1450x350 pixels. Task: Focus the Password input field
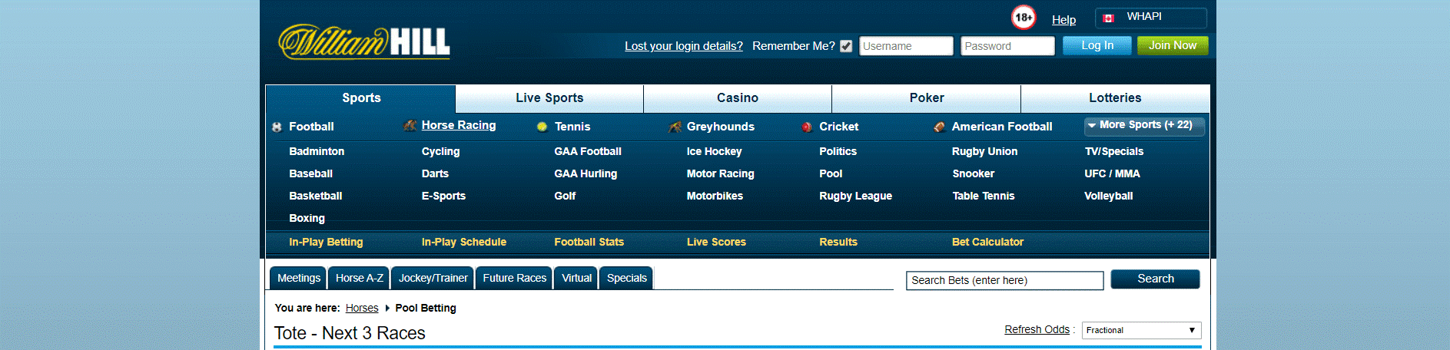tap(1007, 46)
